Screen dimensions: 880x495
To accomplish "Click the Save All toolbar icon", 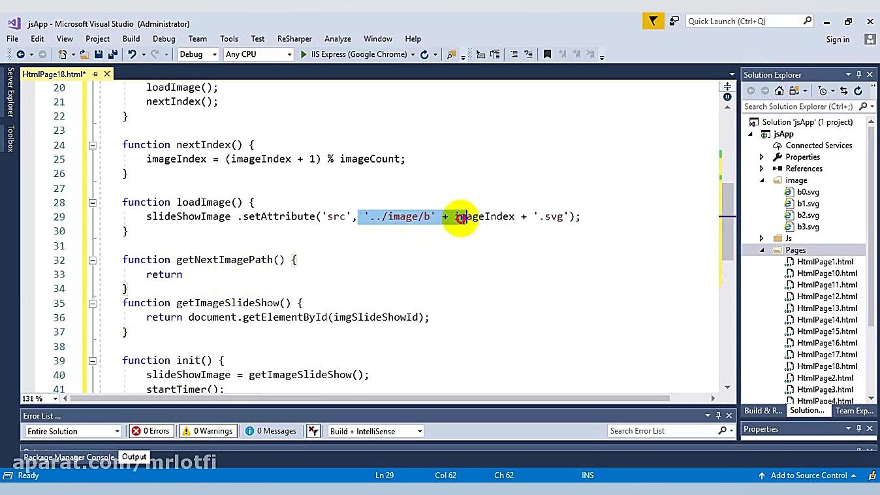I will coord(112,55).
